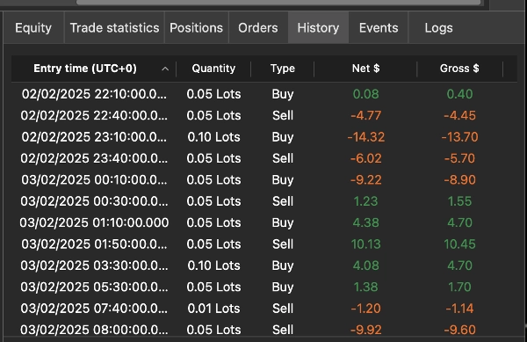Click Net value -4.77
Image resolution: width=527 pixels, height=342 pixels.
click(x=365, y=116)
